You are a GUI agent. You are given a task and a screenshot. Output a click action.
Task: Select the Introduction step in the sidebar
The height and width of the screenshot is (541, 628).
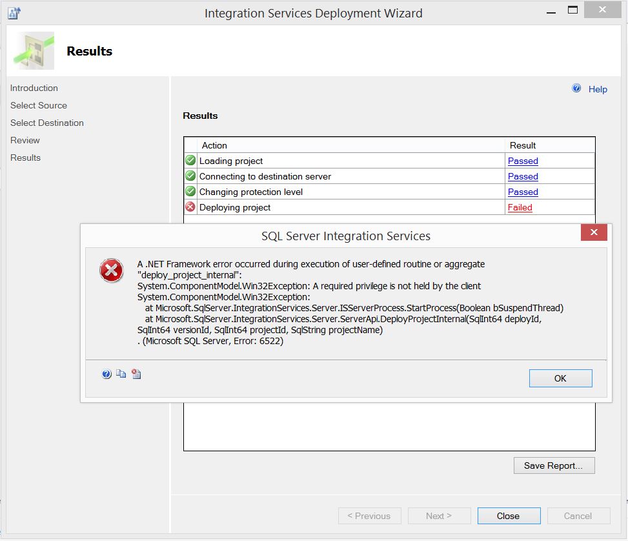[x=34, y=88]
